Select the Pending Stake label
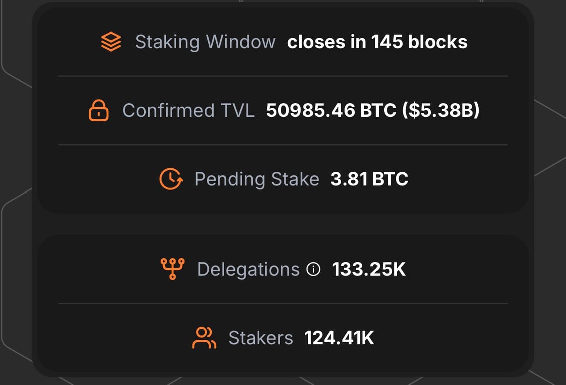 pyautogui.click(x=256, y=179)
